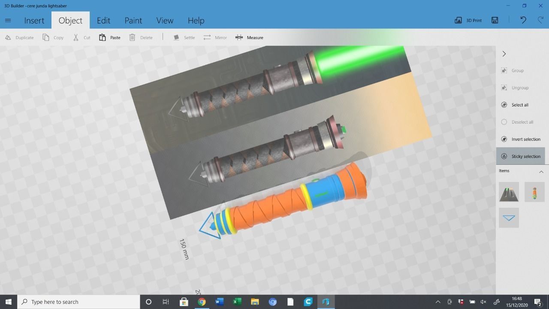Open Task View on taskbar
549x309 pixels.
166,302
